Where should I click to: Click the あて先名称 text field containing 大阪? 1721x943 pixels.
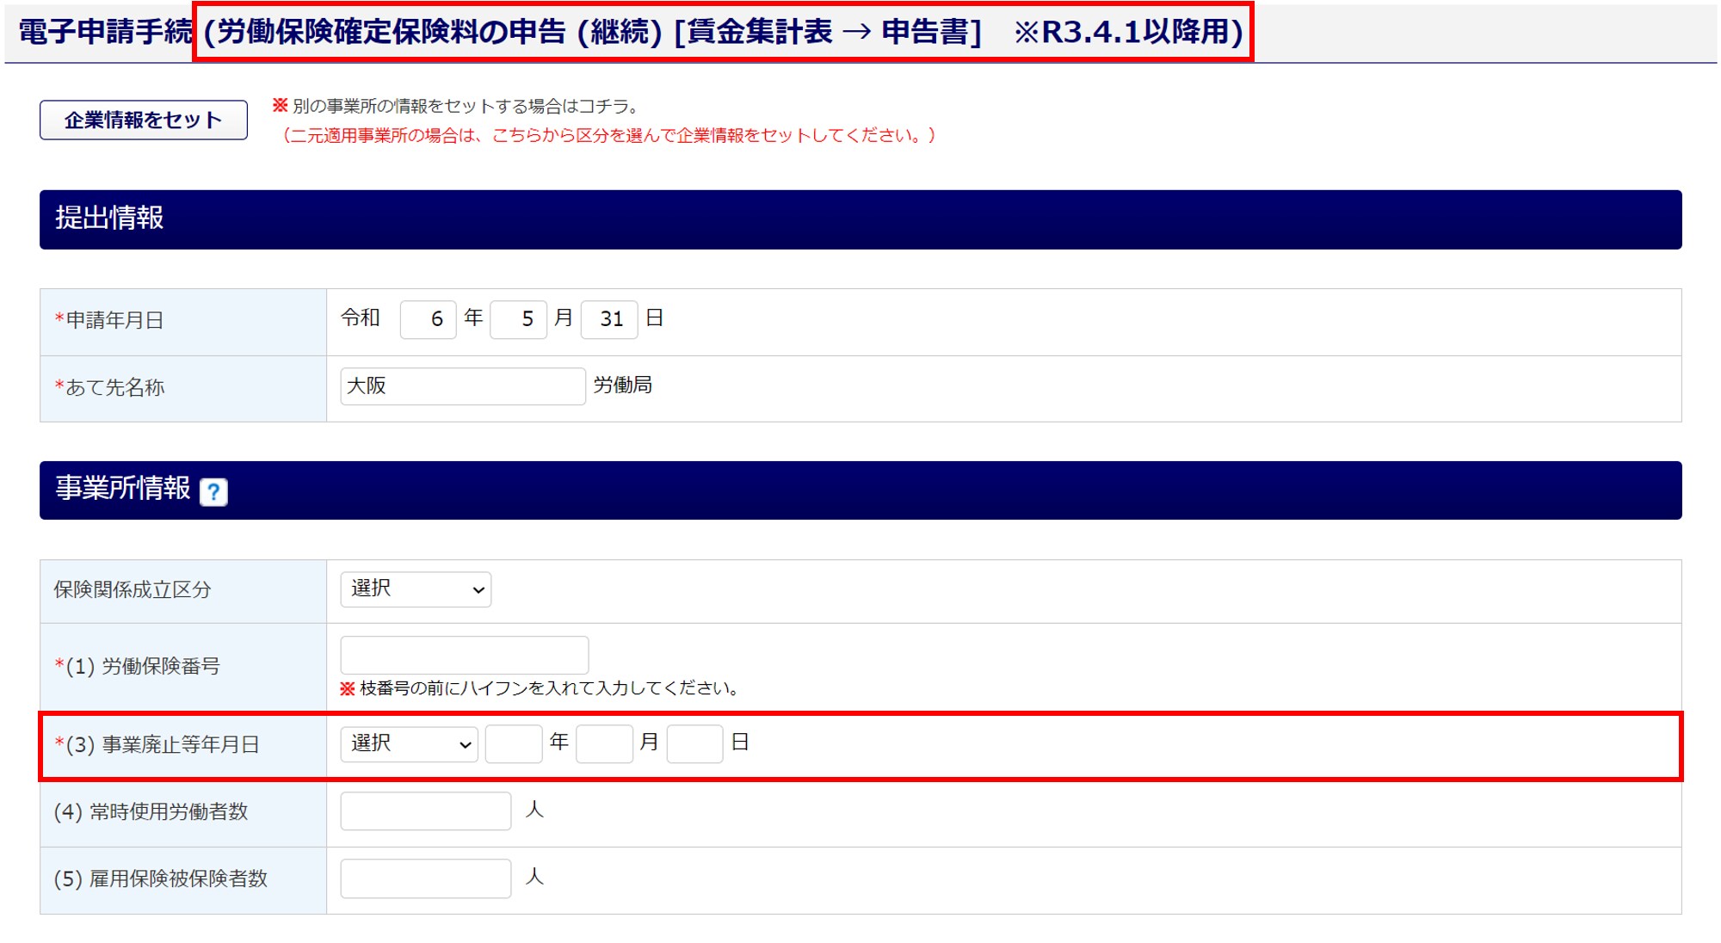click(462, 386)
